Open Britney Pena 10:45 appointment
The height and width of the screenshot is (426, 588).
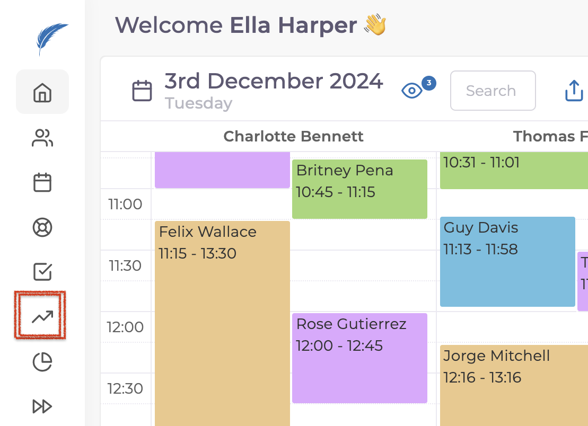point(359,189)
